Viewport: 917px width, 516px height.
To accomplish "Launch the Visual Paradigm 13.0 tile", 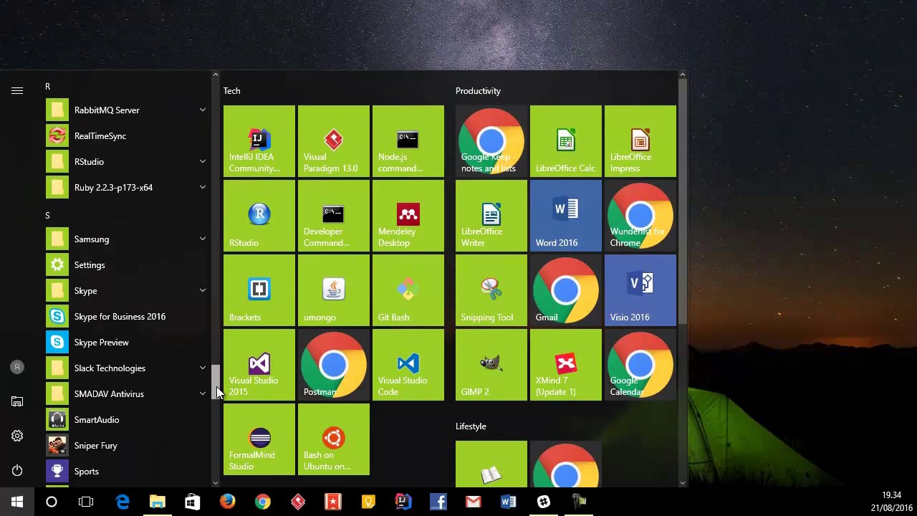I will (334, 141).
